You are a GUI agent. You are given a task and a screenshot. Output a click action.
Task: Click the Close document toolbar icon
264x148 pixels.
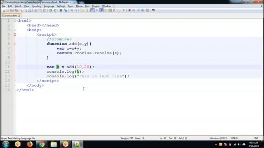(21, 10)
